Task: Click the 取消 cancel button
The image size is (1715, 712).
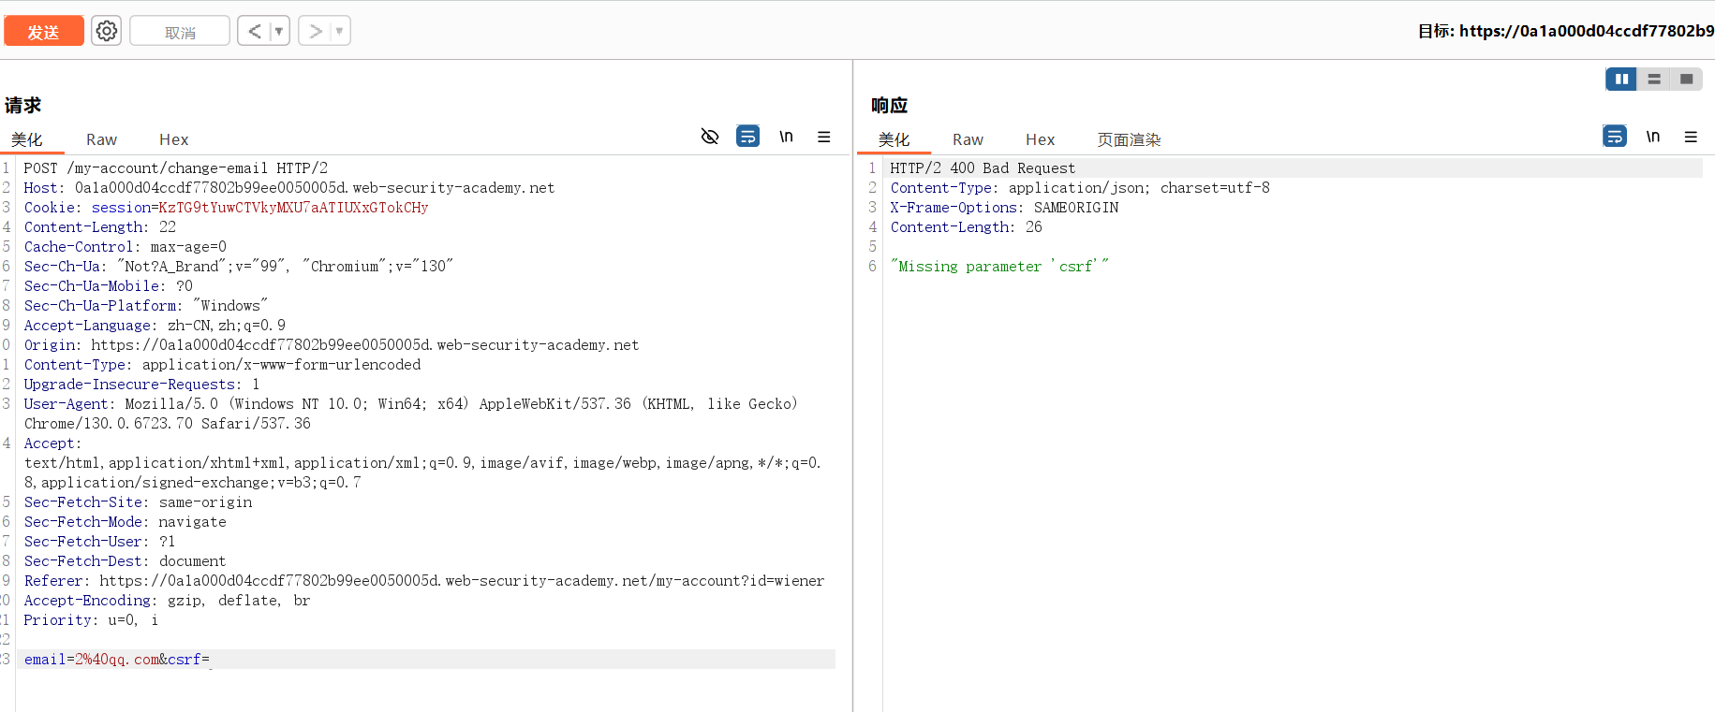Action: pos(180,31)
